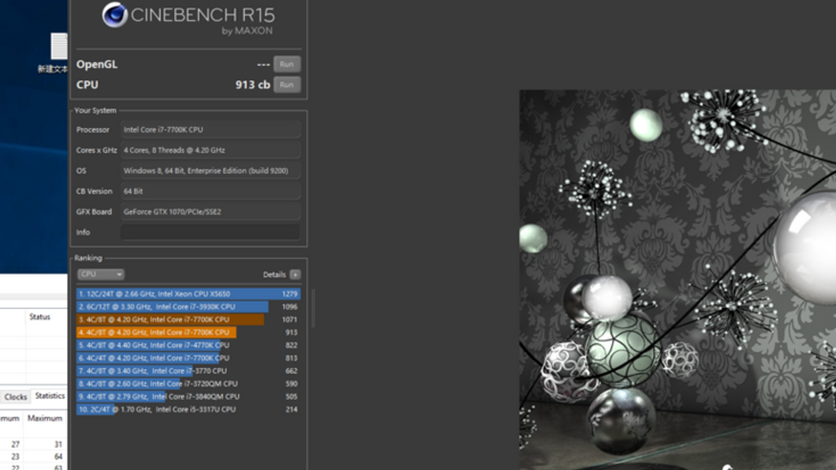Click the Cores x GHz value field
The height and width of the screenshot is (470, 836).
click(x=211, y=150)
